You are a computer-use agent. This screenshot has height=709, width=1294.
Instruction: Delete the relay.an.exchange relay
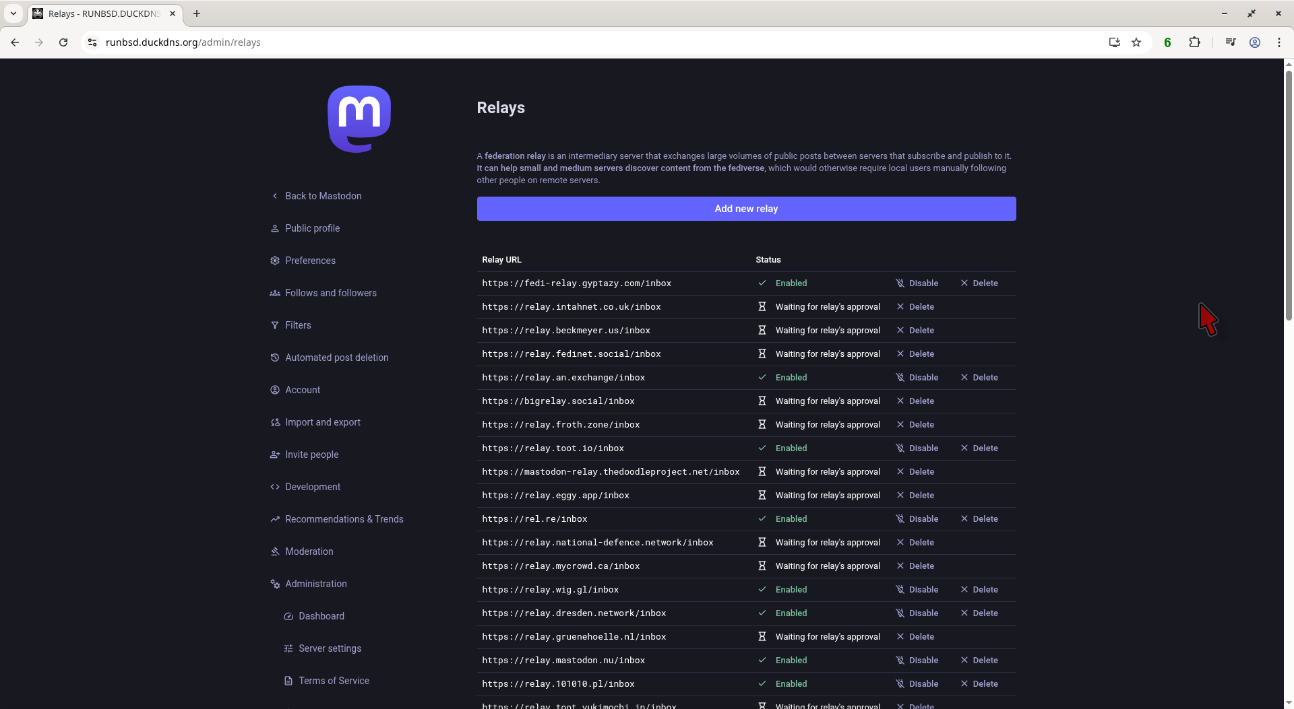pos(979,378)
